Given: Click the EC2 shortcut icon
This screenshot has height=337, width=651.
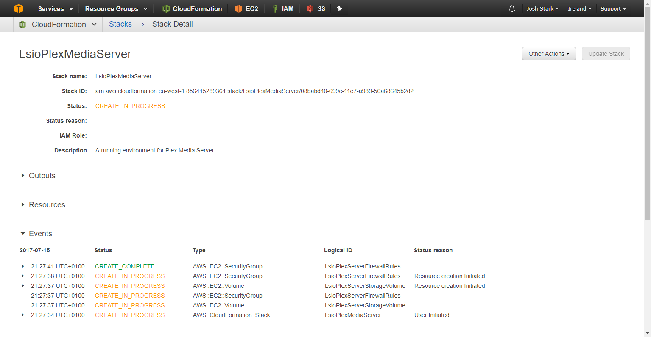Looking at the screenshot, I should coord(239,8).
